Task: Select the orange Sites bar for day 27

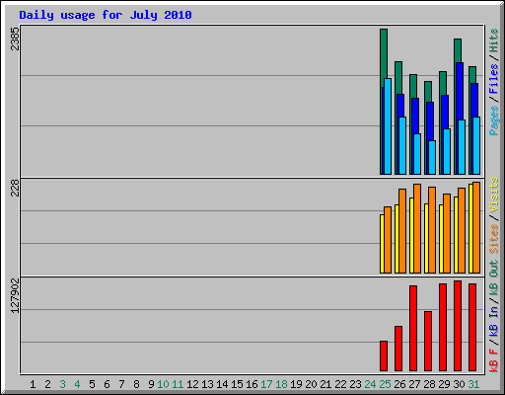Action: pyautogui.click(x=417, y=228)
